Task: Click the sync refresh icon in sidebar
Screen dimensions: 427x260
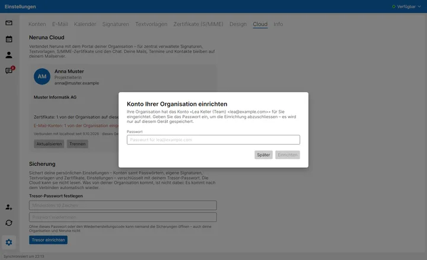Action: [9, 223]
